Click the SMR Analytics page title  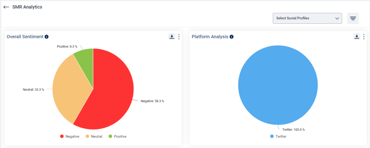point(27,7)
